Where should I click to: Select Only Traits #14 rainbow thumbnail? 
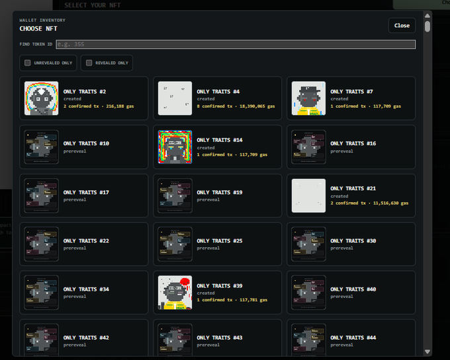click(175, 147)
